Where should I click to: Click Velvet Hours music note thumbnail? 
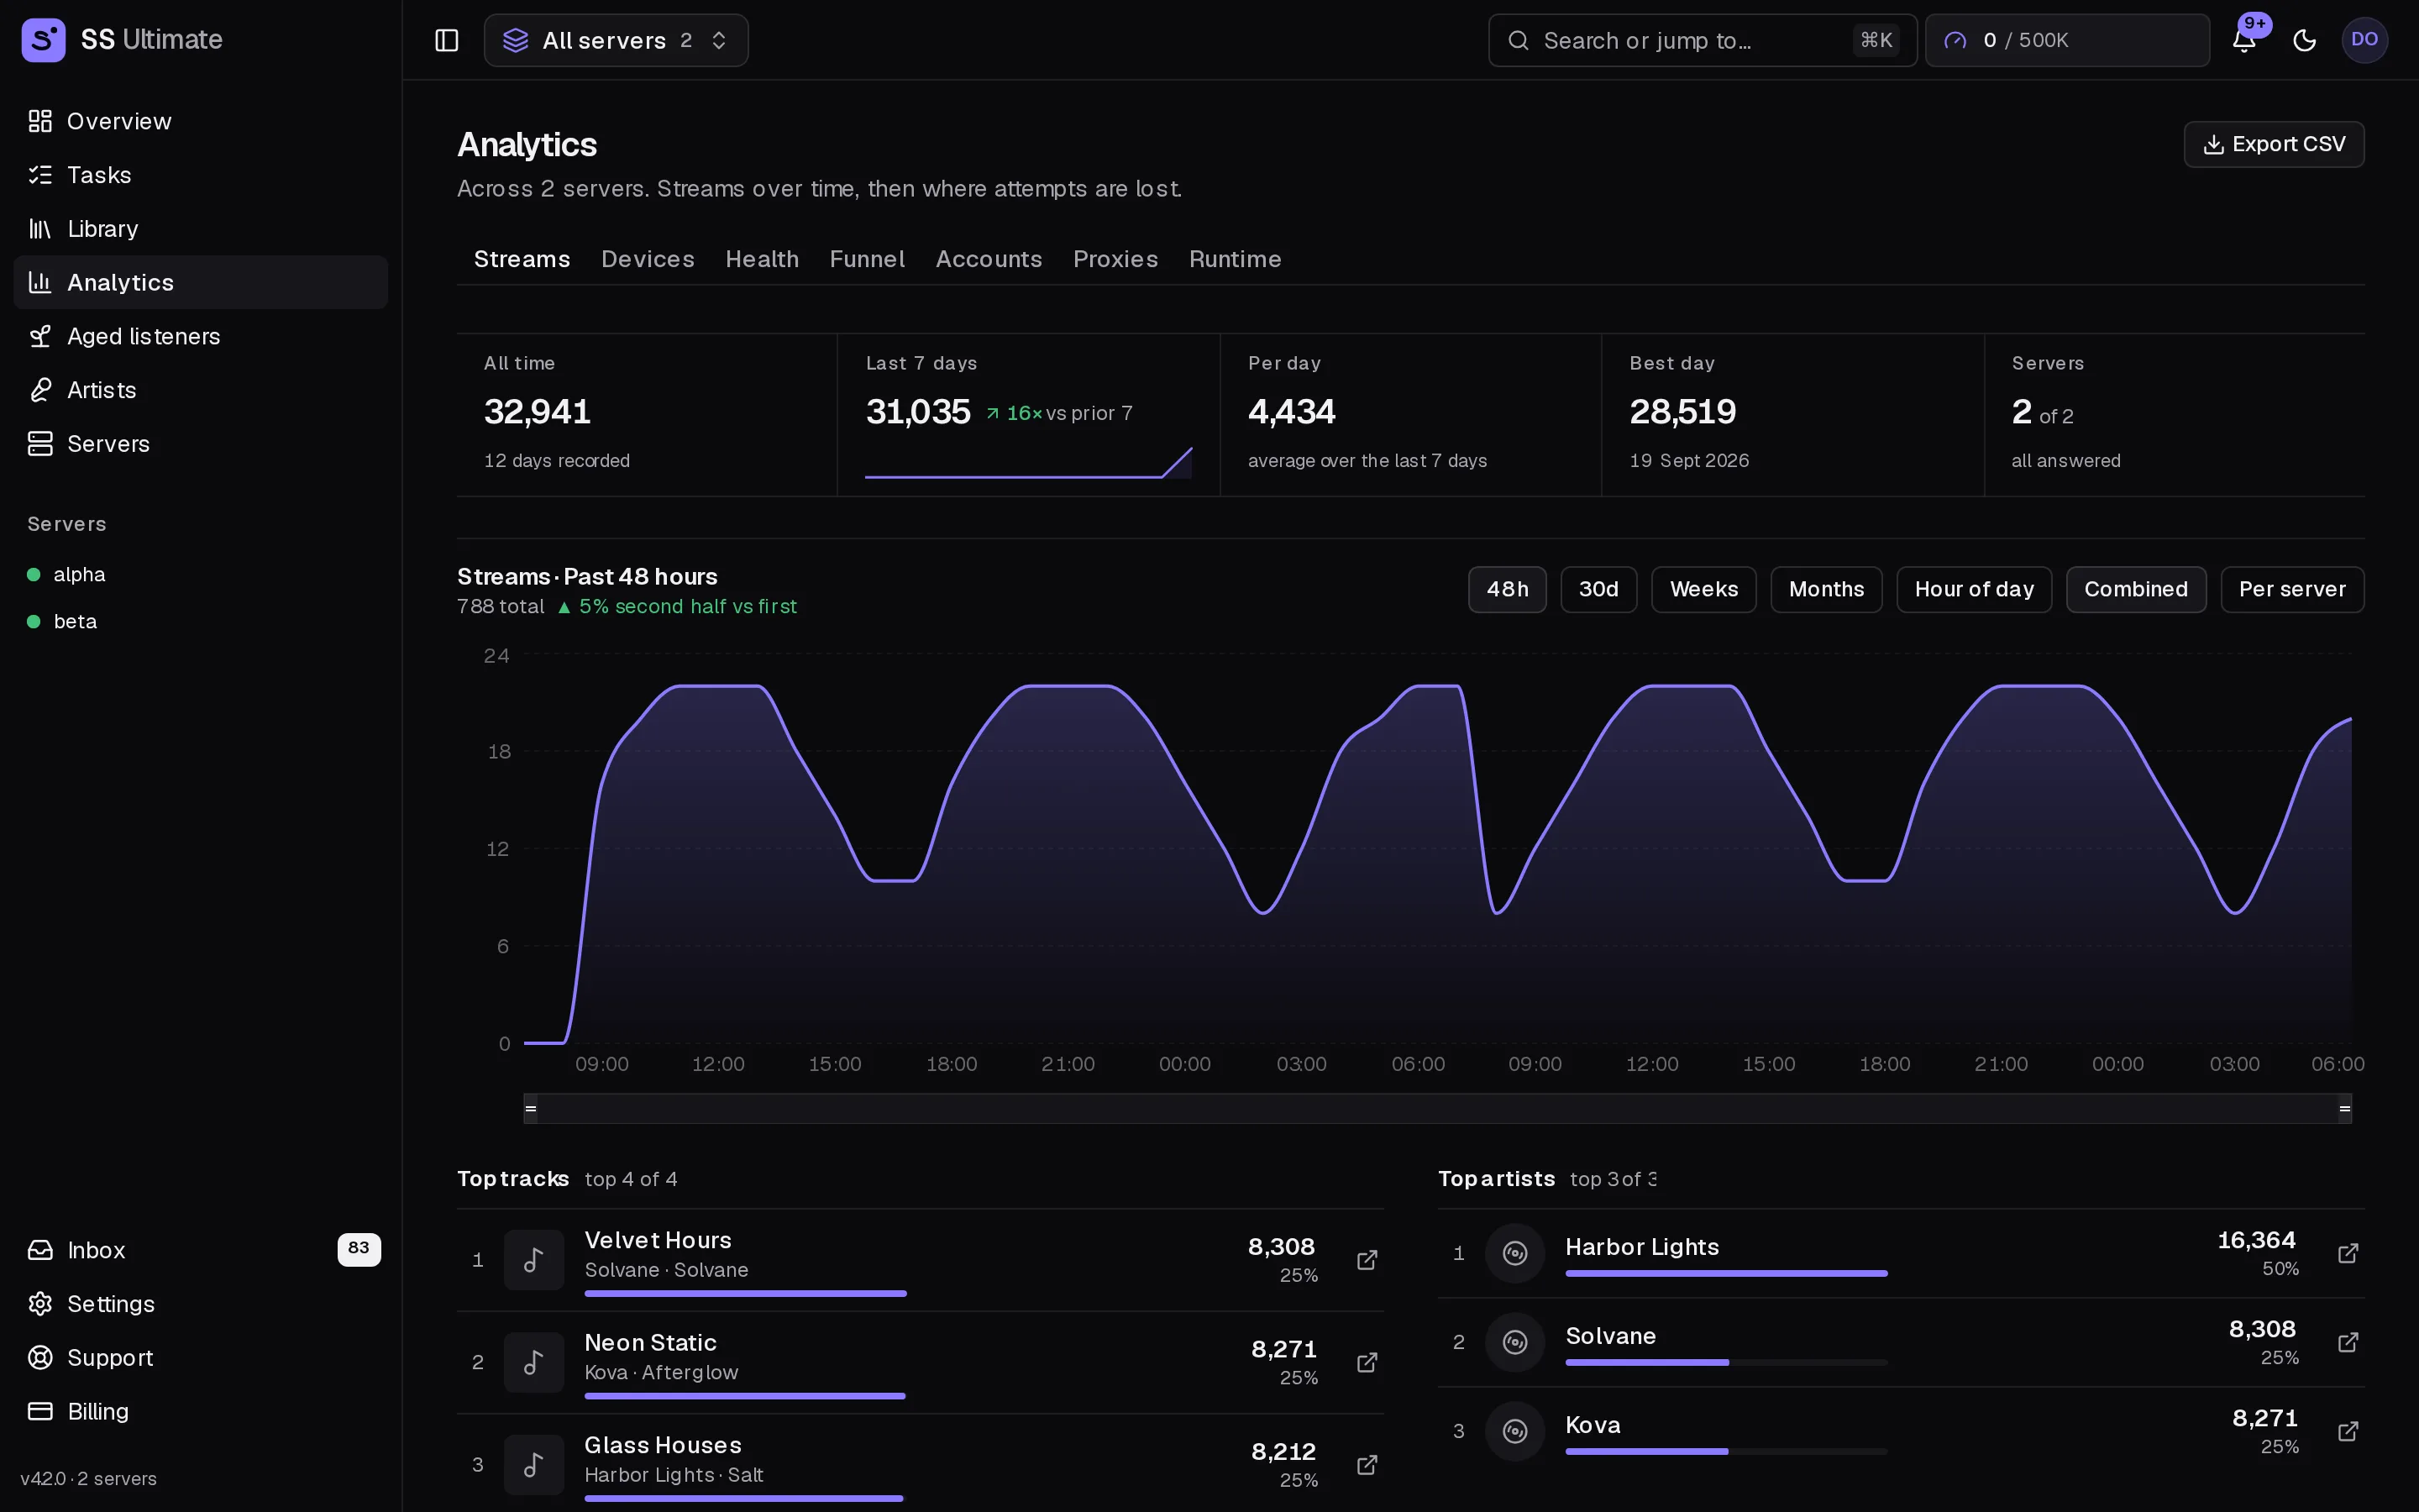[534, 1260]
